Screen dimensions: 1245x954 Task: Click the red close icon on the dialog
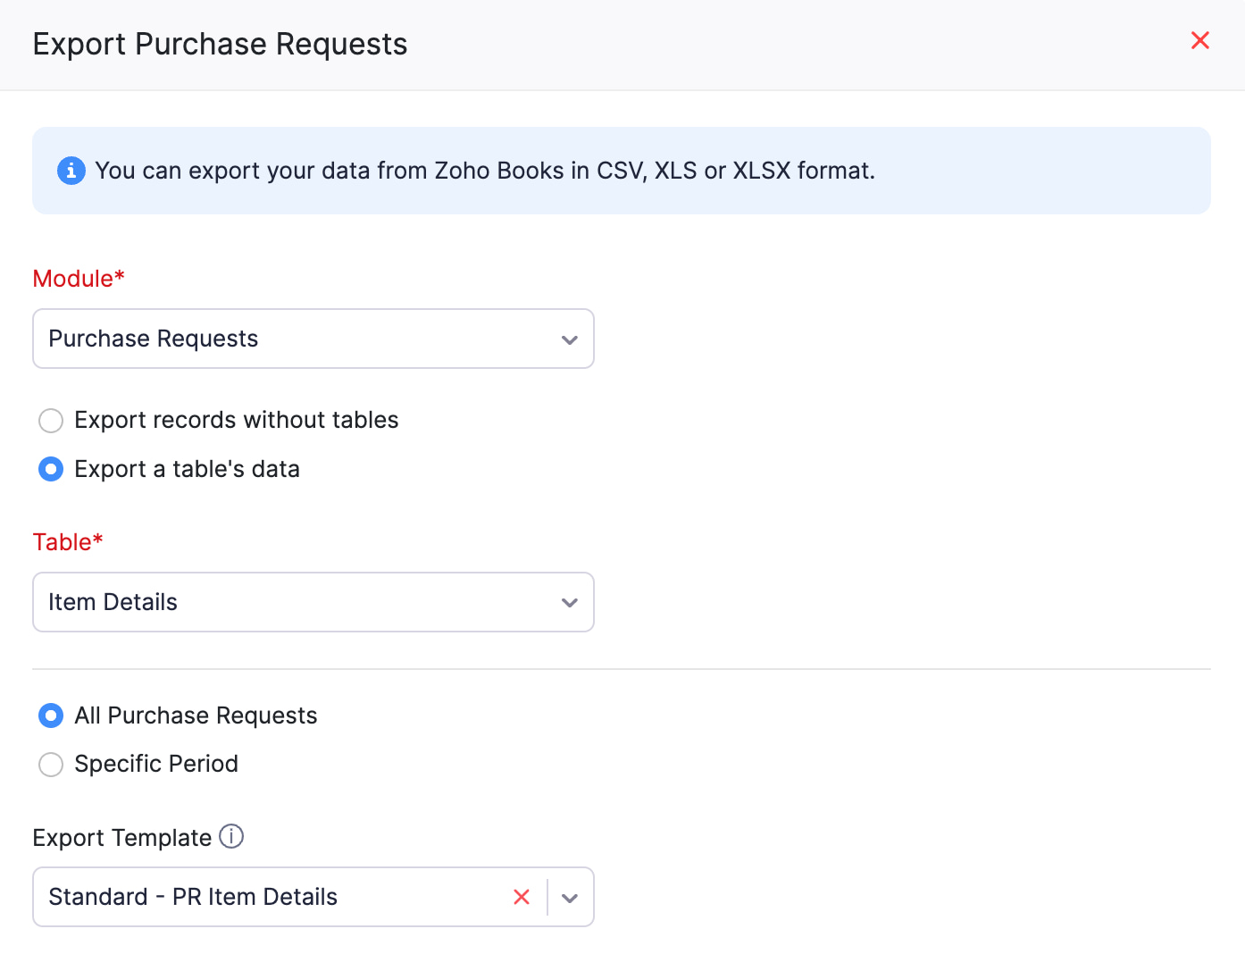click(x=1199, y=40)
